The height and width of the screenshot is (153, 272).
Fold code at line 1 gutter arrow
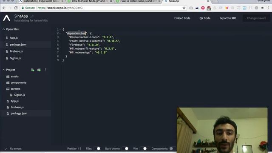pos(60,29)
